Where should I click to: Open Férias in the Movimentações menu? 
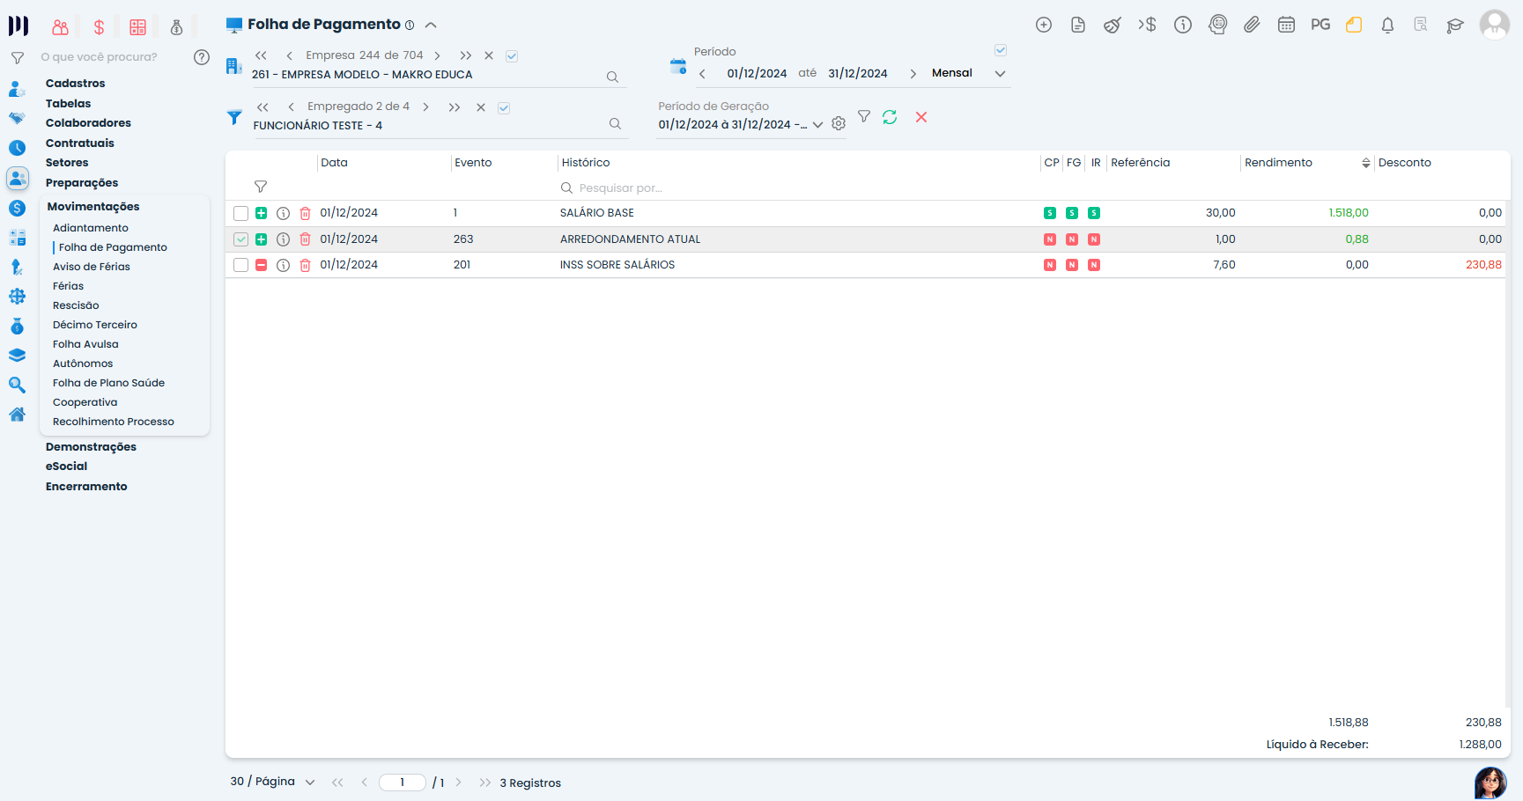(x=68, y=286)
